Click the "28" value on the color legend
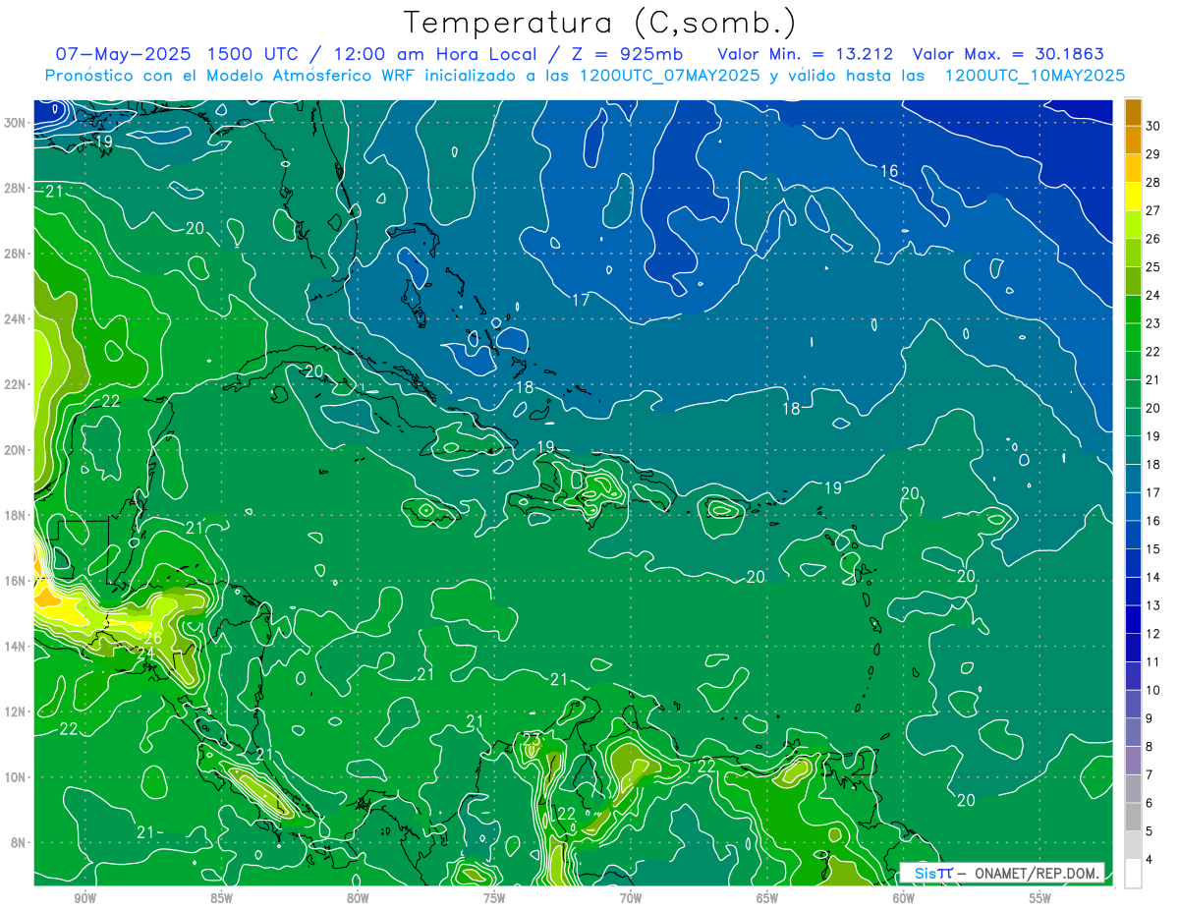This screenshot has width=1179, height=911. tap(1152, 183)
